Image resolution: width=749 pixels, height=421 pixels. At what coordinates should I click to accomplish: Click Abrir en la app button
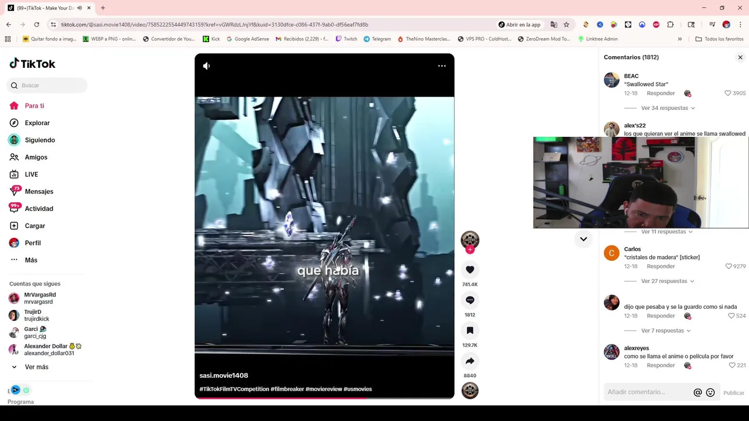tap(520, 25)
